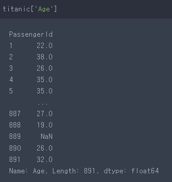
Task: Select the value 26.0 for passenger 3
Action: coord(45,68)
